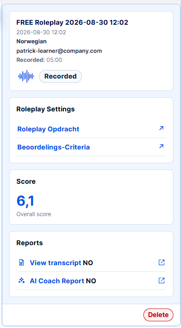Click external-link icon in View transcript row
The width and height of the screenshot is (181, 328).
[161, 262]
